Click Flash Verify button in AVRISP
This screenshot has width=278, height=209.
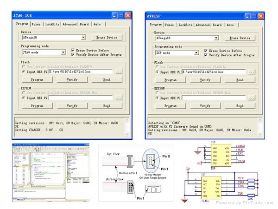[x=205, y=80]
